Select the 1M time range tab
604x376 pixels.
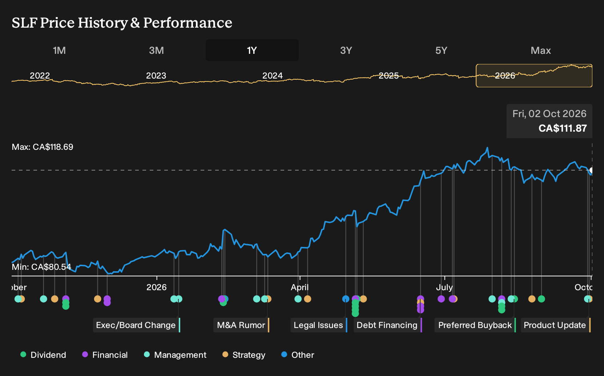[59, 50]
